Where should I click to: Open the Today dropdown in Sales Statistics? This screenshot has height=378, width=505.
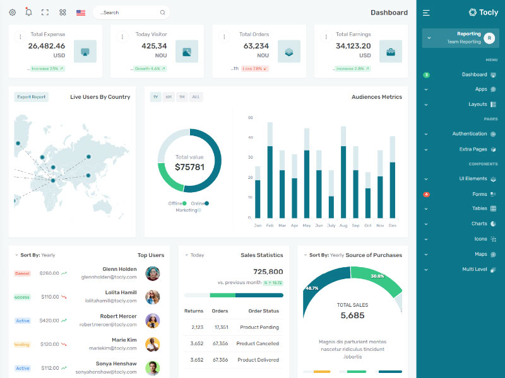(195, 255)
